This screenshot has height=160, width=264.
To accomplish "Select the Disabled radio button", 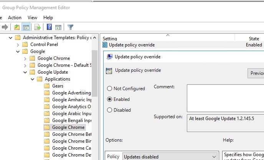I will click(x=110, y=110).
